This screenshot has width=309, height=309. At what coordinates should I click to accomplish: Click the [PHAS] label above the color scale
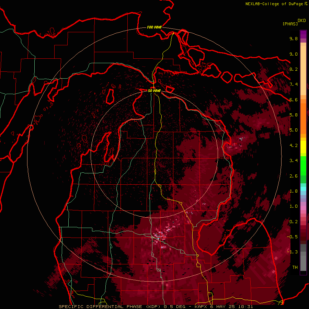coord(290,24)
